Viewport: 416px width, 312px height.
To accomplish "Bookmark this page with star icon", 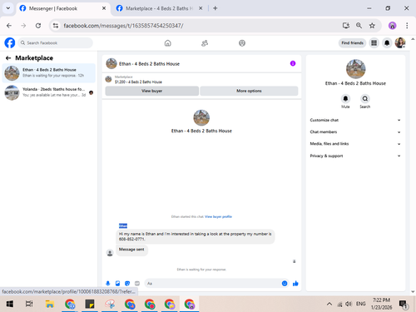I will pos(372,26).
